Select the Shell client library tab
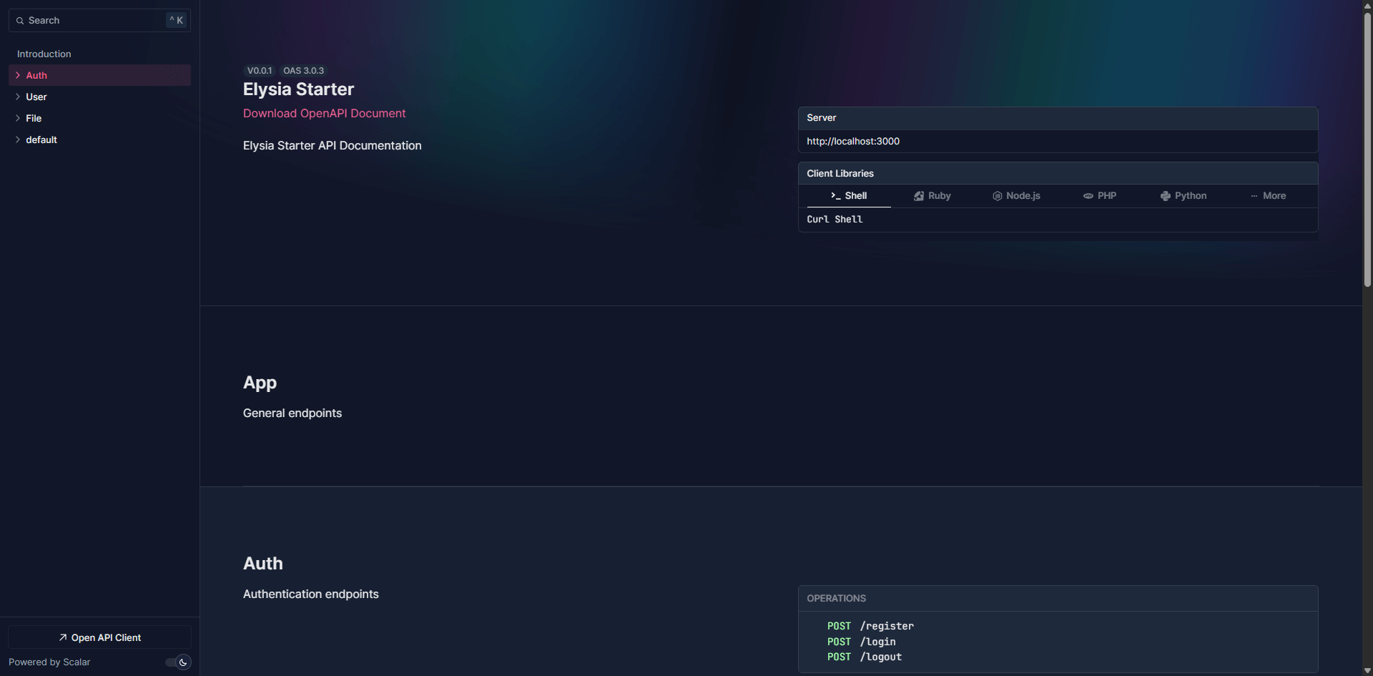This screenshot has height=676, width=1373. pos(849,196)
